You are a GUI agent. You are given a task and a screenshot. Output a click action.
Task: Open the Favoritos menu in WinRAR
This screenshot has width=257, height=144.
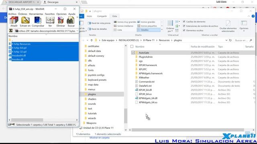pyautogui.click(x=50, y=14)
